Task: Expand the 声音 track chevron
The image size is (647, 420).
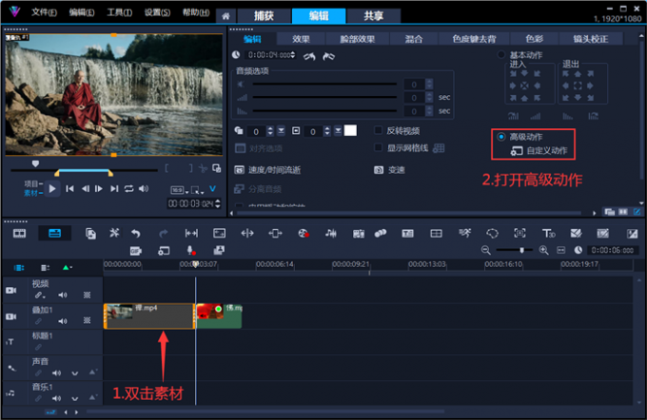Action: (x=74, y=373)
